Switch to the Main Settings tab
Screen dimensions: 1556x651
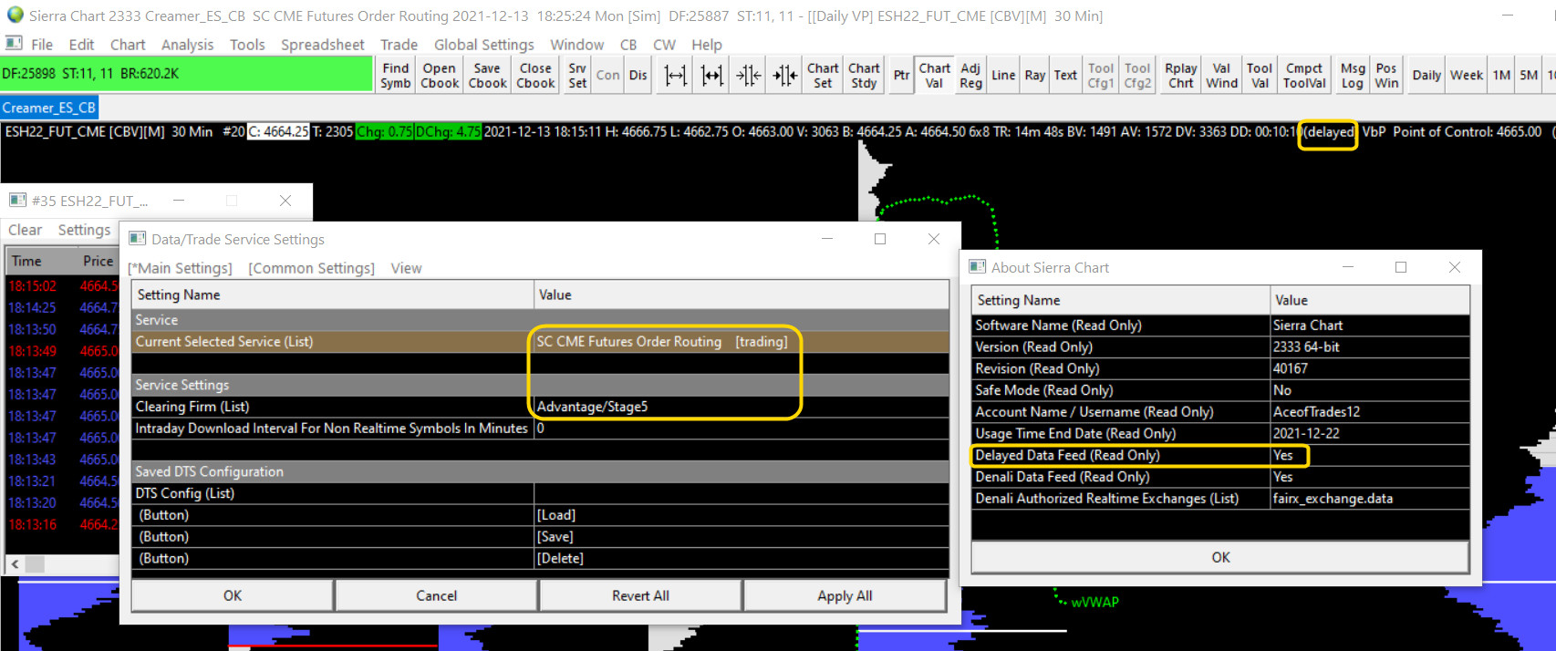tap(180, 268)
